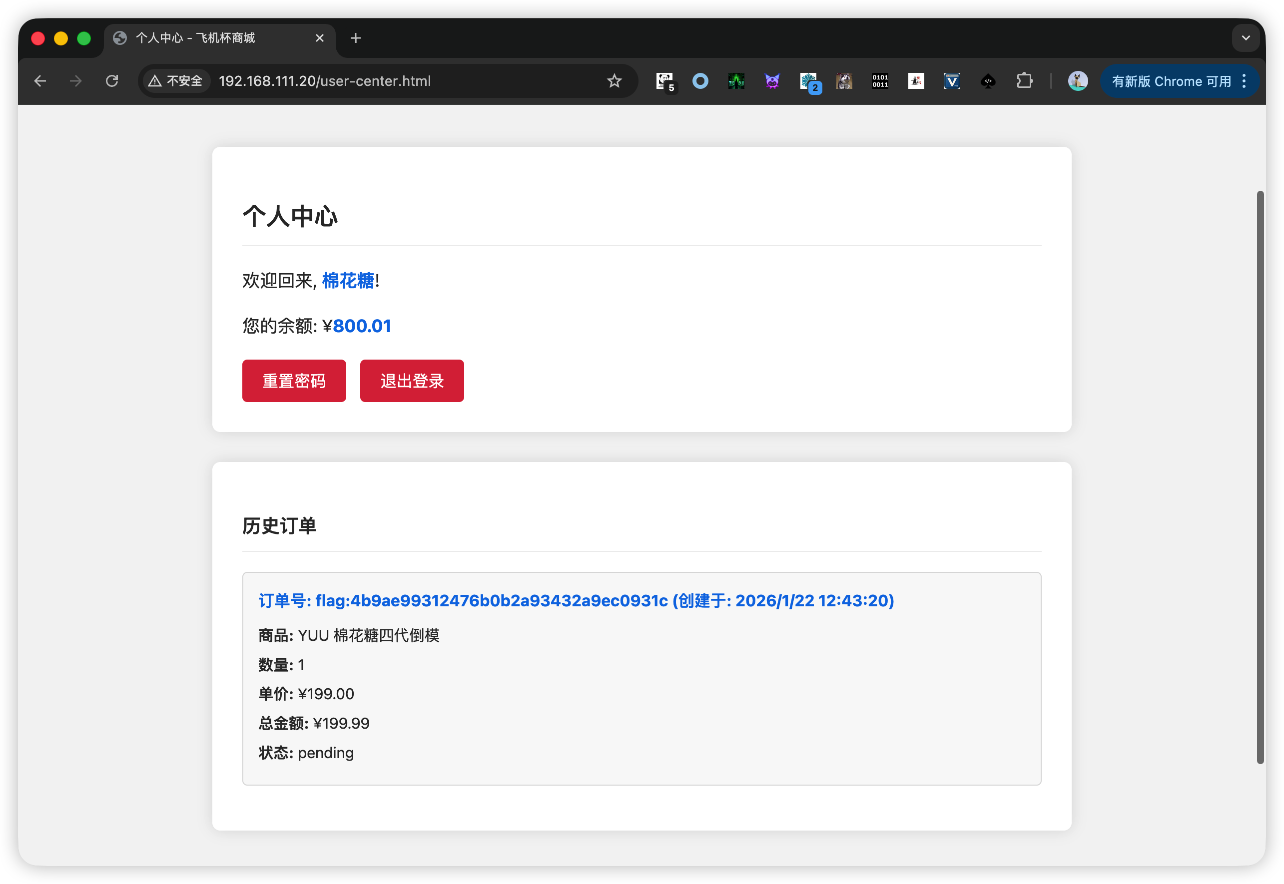Viewport: 1284px width, 884px height.
Task: Open the Matrix-themed green extension
Action: tap(736, 81)
